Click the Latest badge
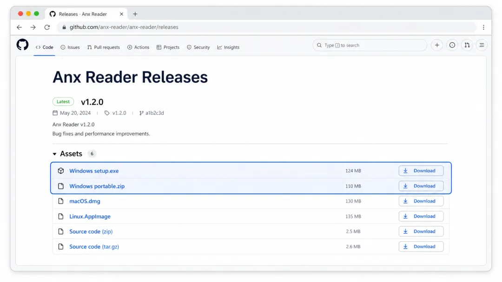This screenshot has width=502, height=282. coord(63,102)
